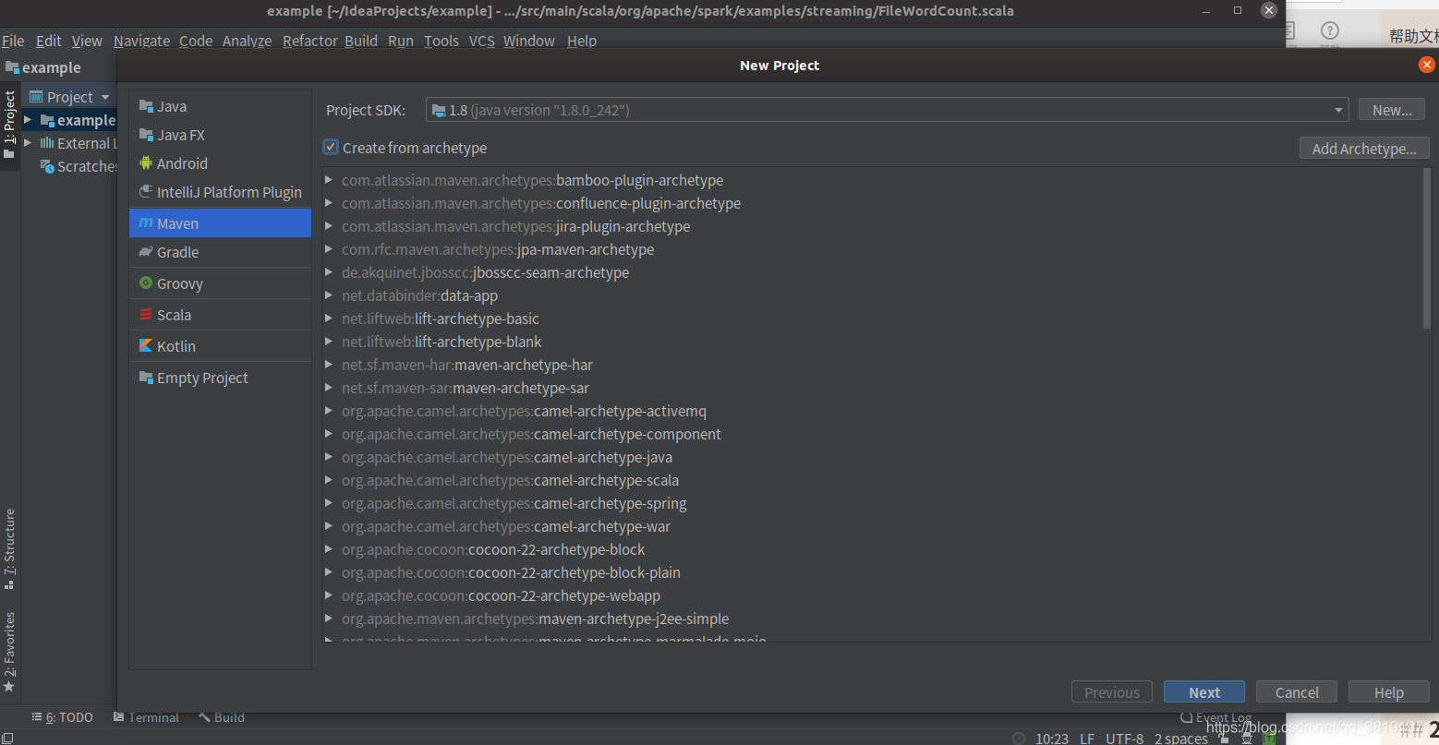Select camel-archetype-java entry

[507, 457]
